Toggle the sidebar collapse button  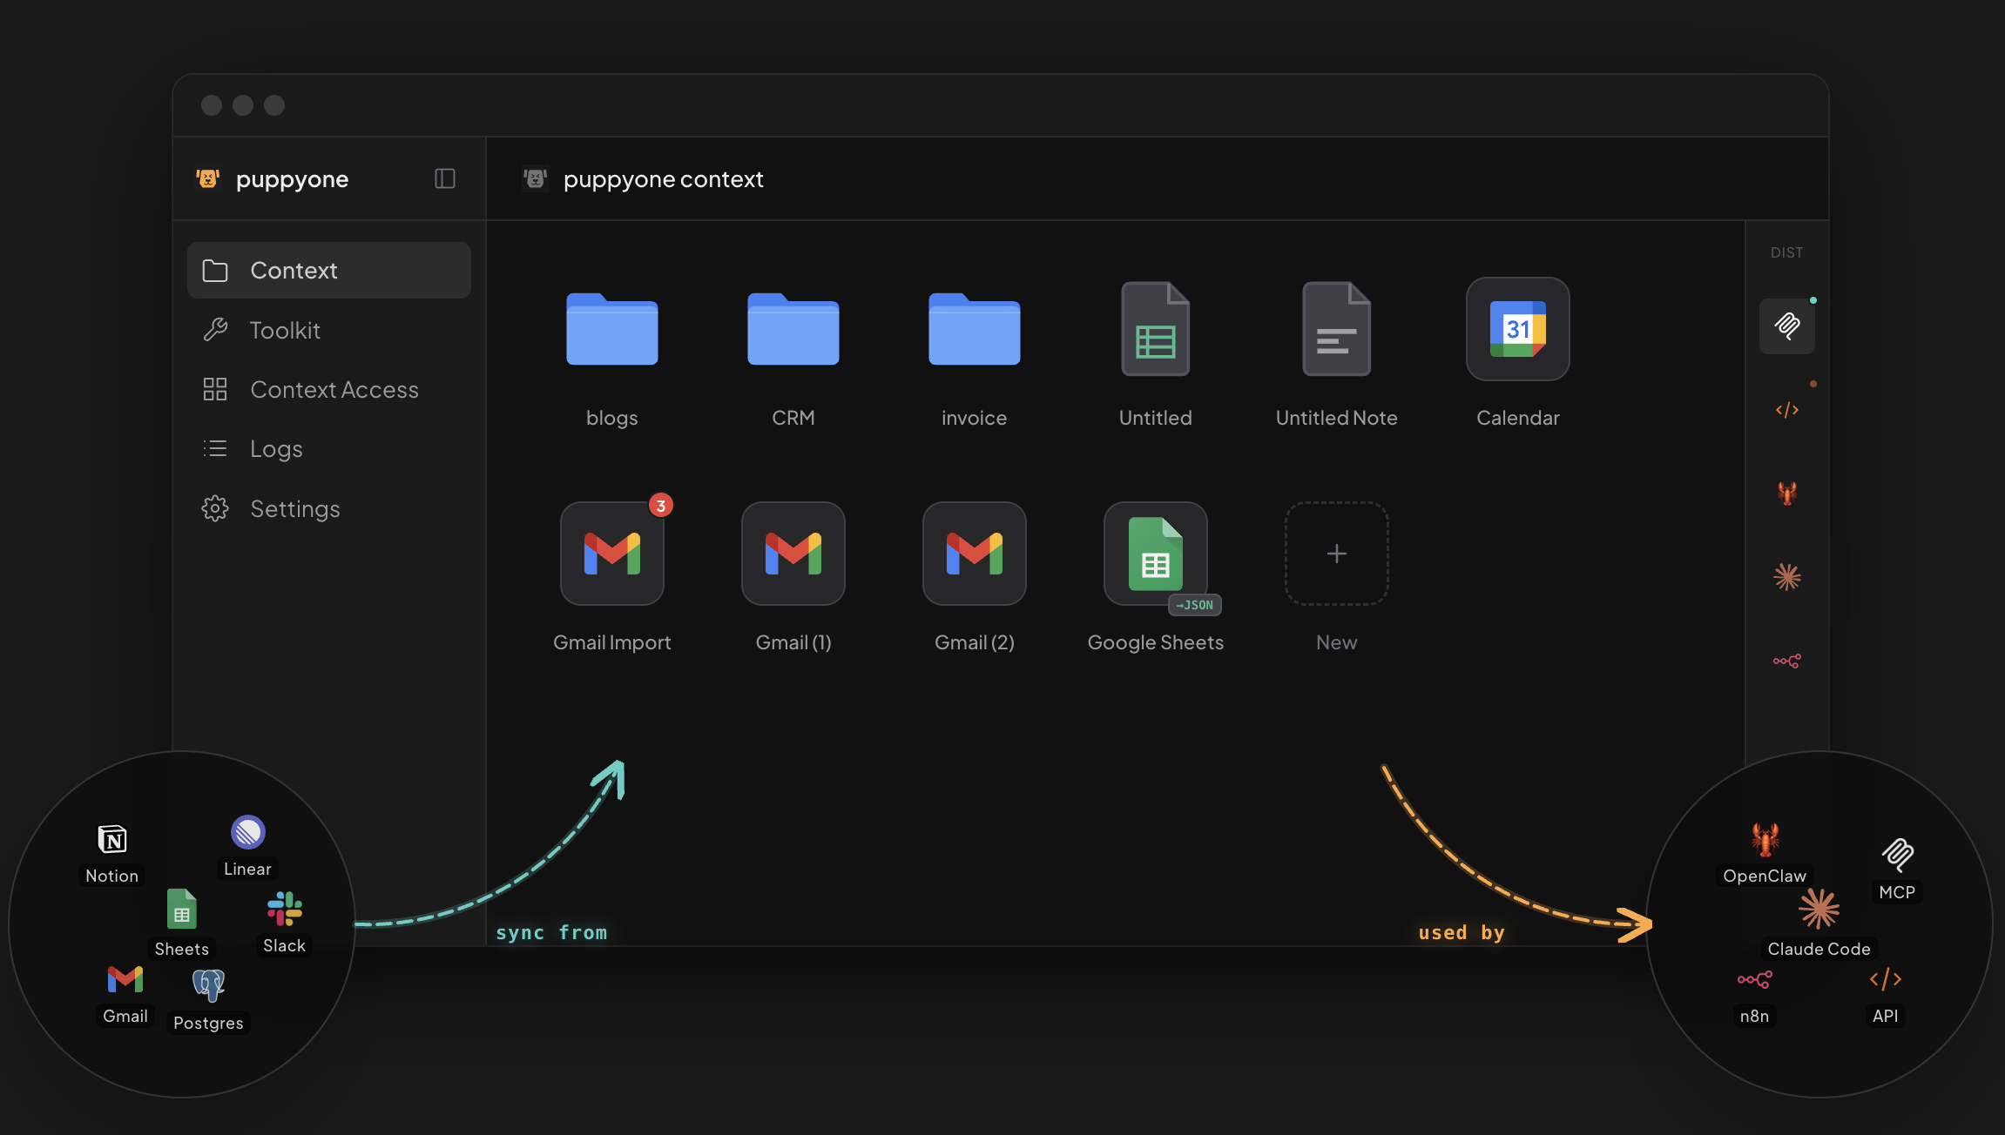(444, 178)
